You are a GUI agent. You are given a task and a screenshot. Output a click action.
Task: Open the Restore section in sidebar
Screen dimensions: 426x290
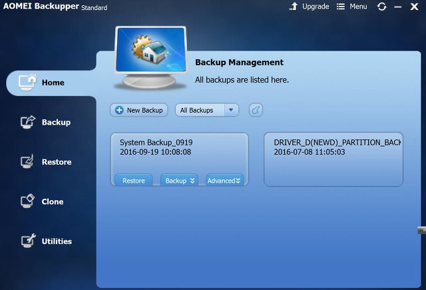(46, 162)
